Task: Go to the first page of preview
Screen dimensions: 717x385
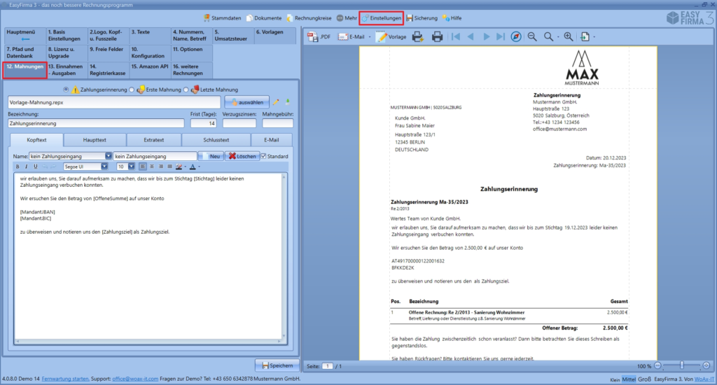Action: tap(455, 37)
